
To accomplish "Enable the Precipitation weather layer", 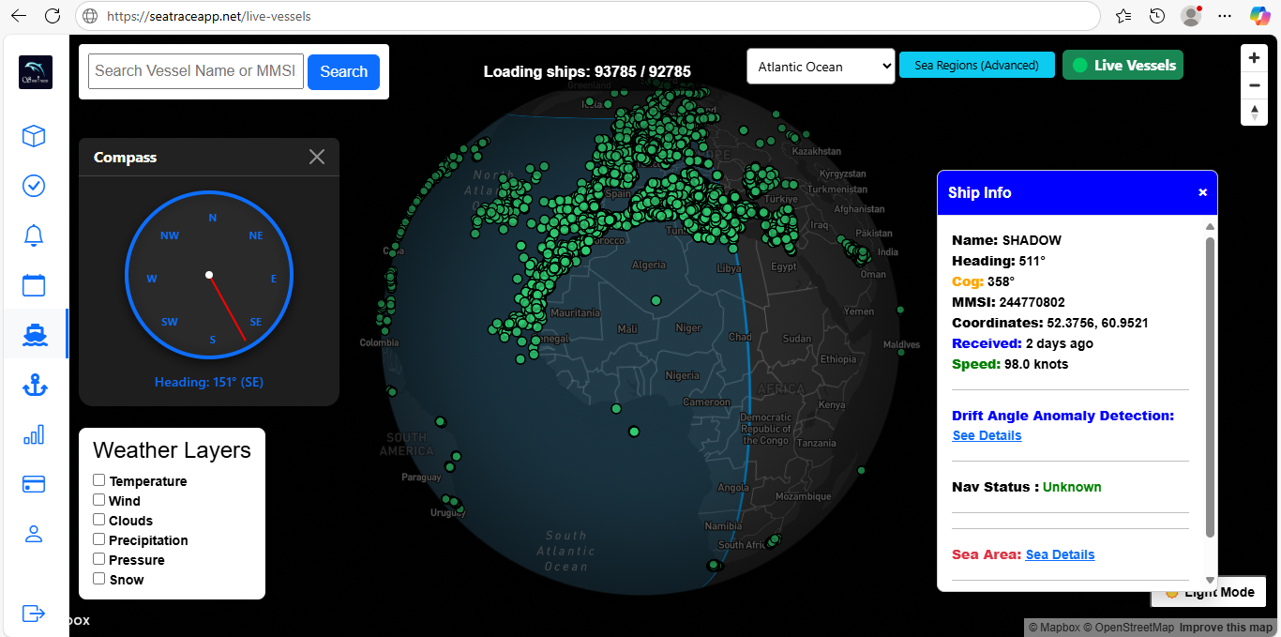I will point(98,539).
